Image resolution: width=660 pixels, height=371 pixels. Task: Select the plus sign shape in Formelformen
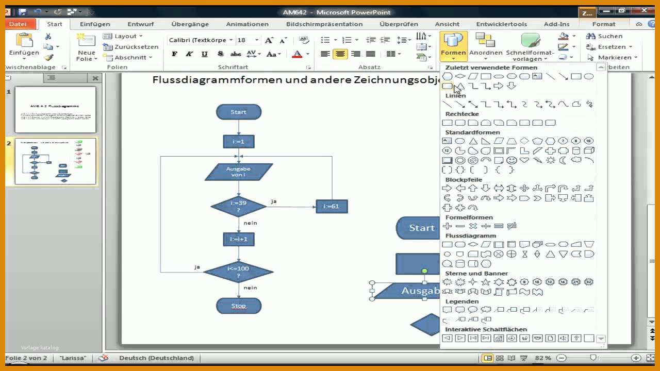[x=447, y=226]
